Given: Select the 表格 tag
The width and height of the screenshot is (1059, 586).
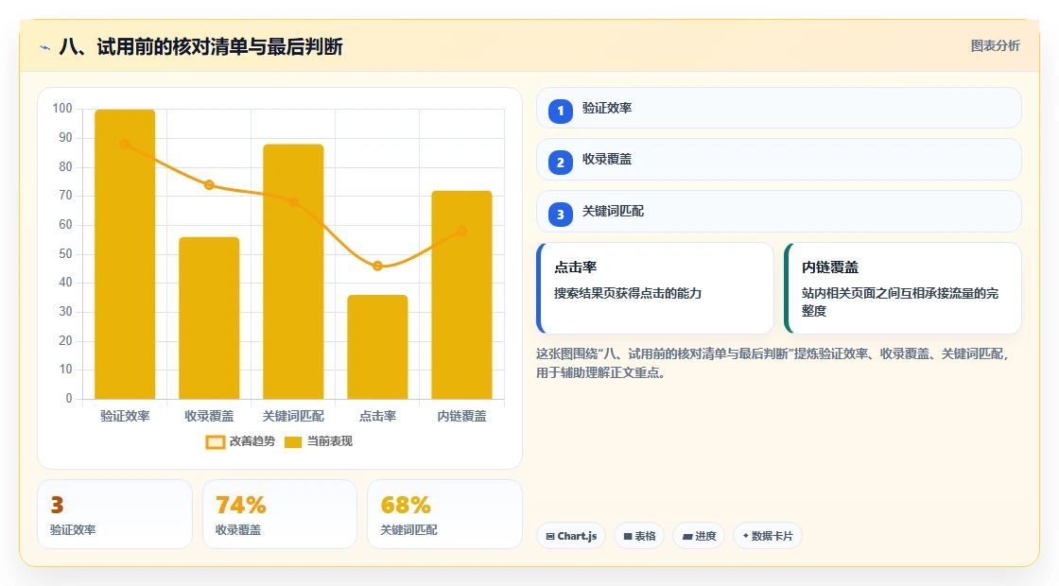Looking at the screenshot, I should tap(639, 536).
